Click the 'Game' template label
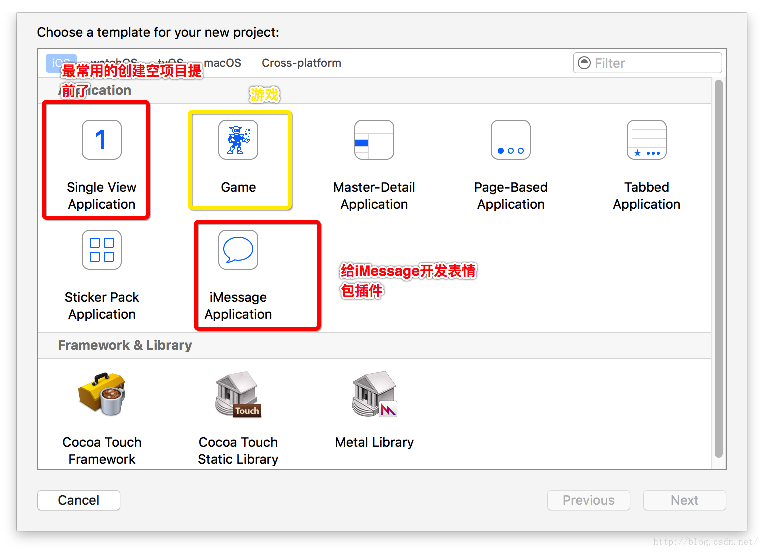This screenshot has height=552, width=764. tap(238, 187)
